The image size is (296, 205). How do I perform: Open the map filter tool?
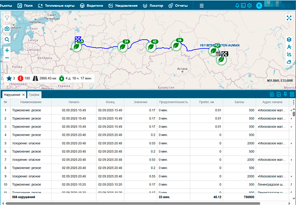7,18
